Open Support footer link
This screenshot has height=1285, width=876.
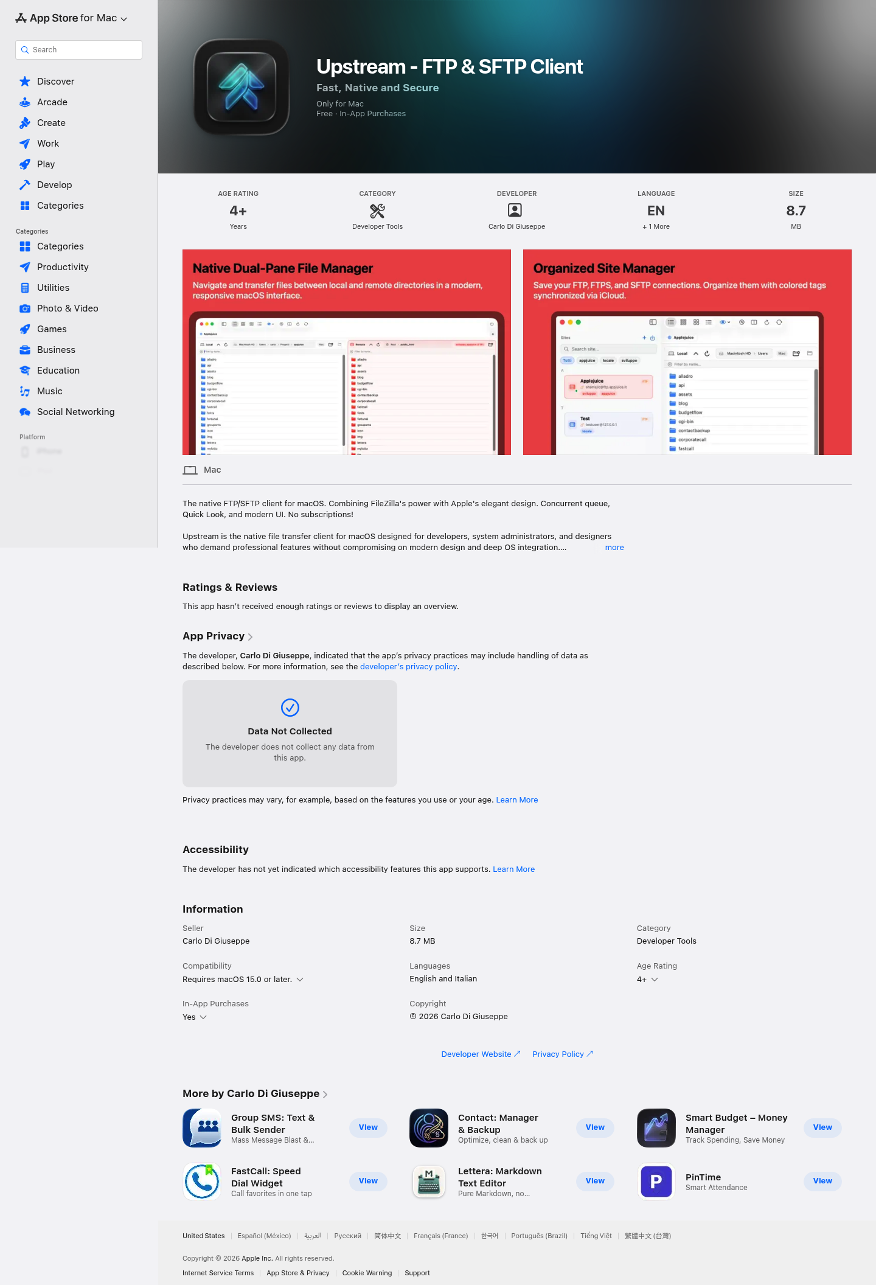tap(417, 1273)
